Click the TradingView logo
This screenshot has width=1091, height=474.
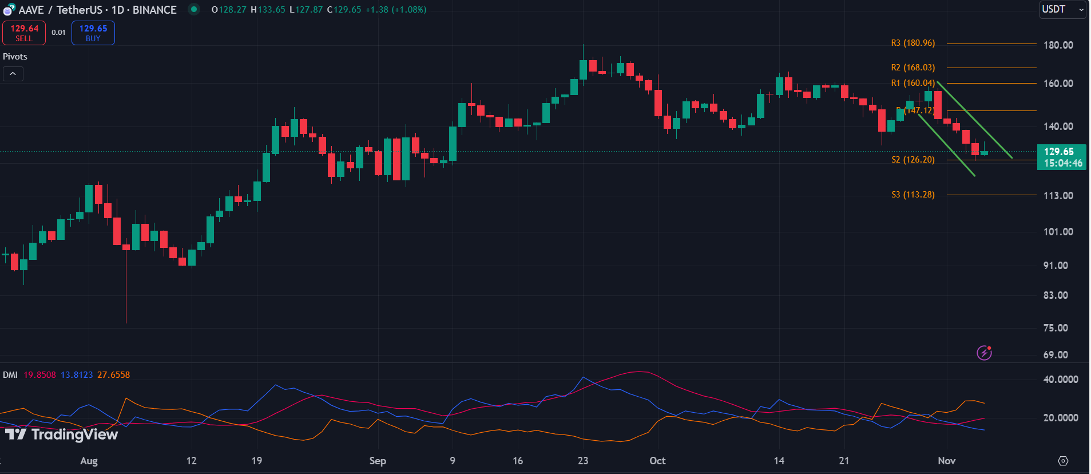tap(61, 434)
